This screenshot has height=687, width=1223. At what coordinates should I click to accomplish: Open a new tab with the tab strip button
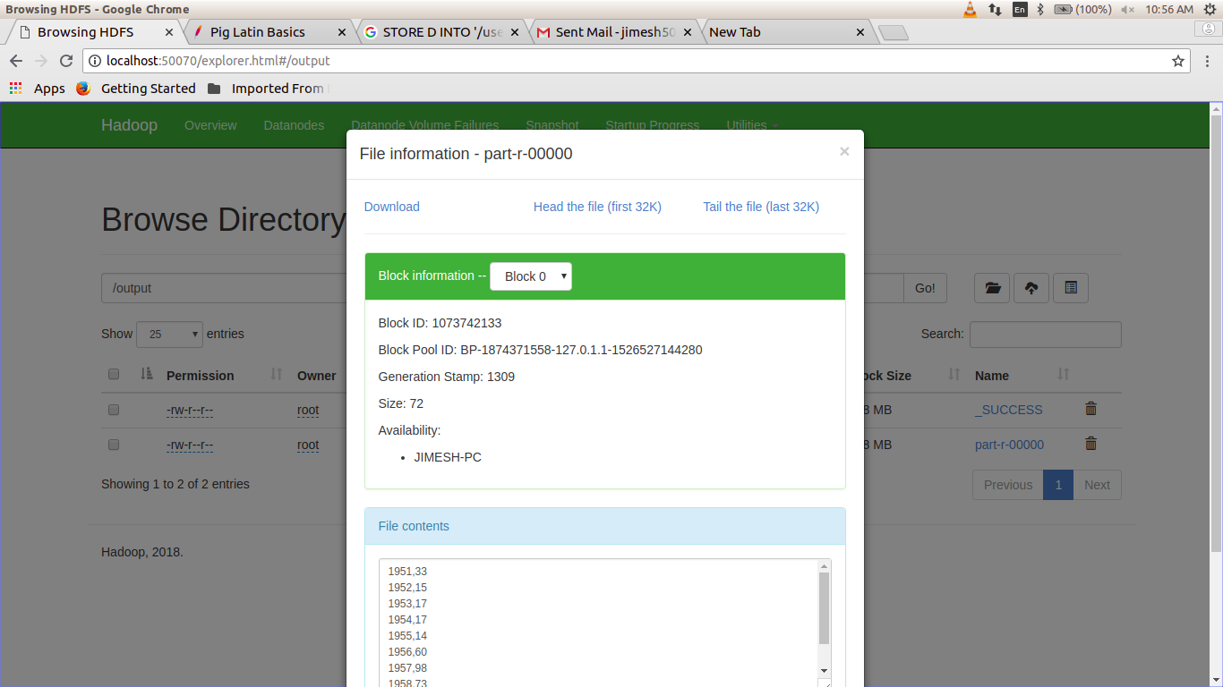(x=893, y=33)
